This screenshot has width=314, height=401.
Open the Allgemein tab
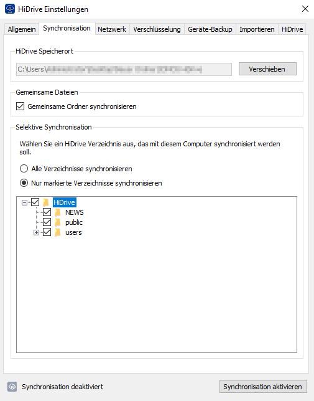click(22, 29)
